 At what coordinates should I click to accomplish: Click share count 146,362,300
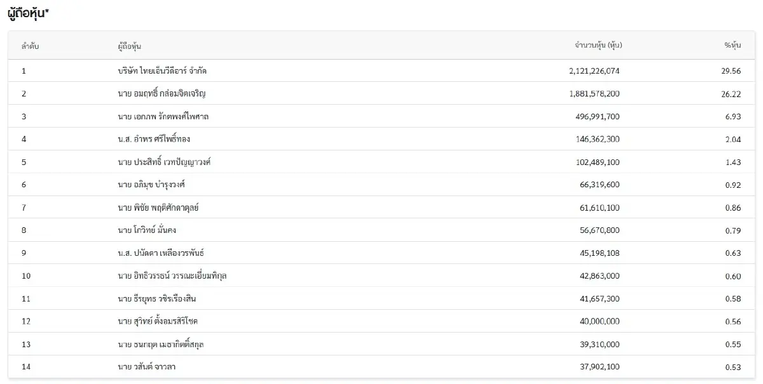596,140
